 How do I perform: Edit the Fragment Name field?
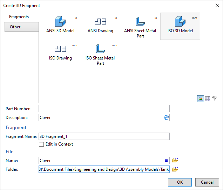104,136
